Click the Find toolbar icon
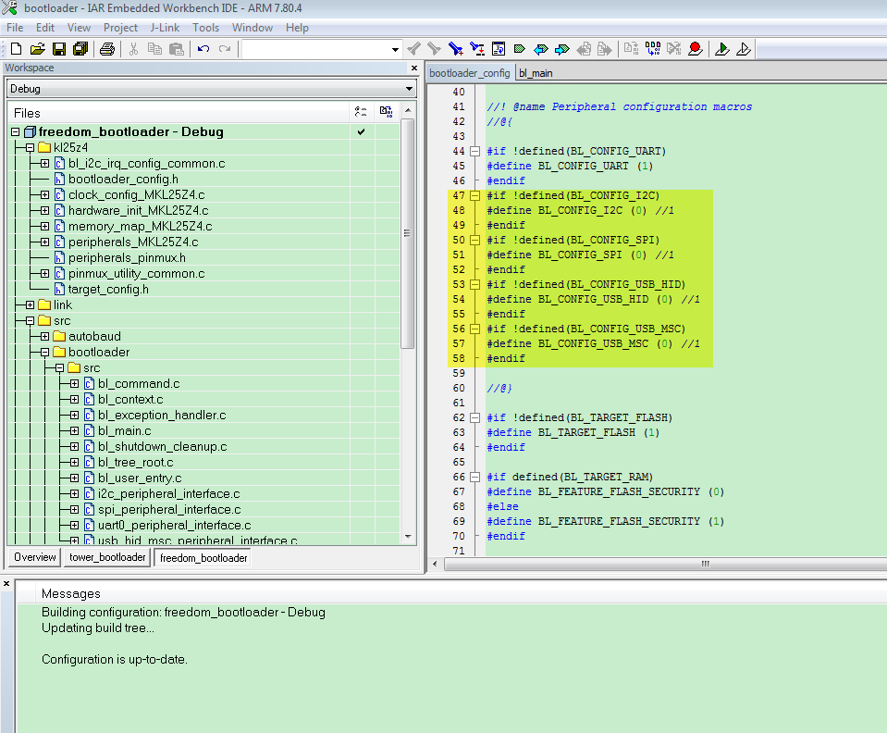The height and width of the screenshot is (733, 887). 455,49
